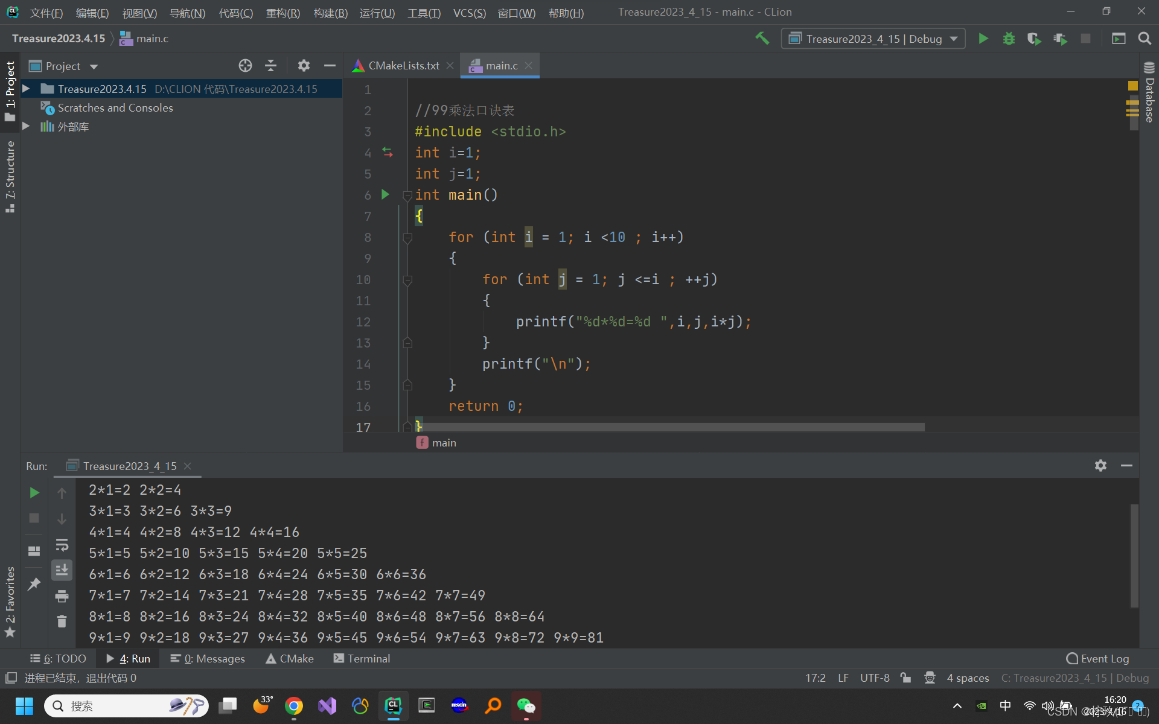Open the 工具(T) menu

(424, 13)
